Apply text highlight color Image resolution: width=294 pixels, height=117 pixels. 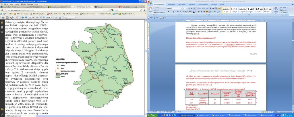click(x=190, y=12)
